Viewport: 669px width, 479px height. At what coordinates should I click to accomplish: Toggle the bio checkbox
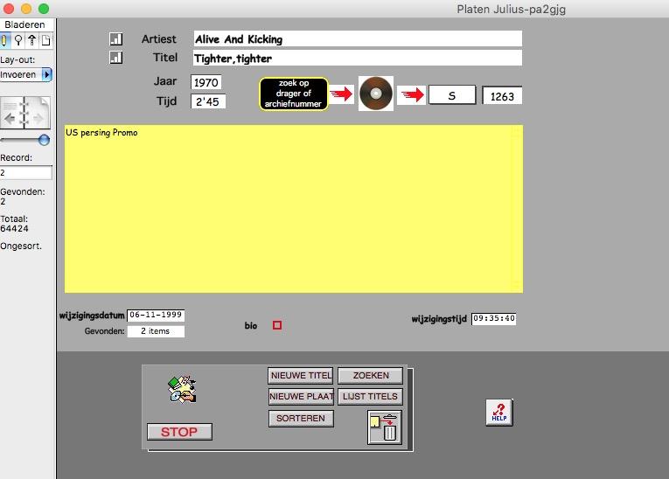click(277, 325)
